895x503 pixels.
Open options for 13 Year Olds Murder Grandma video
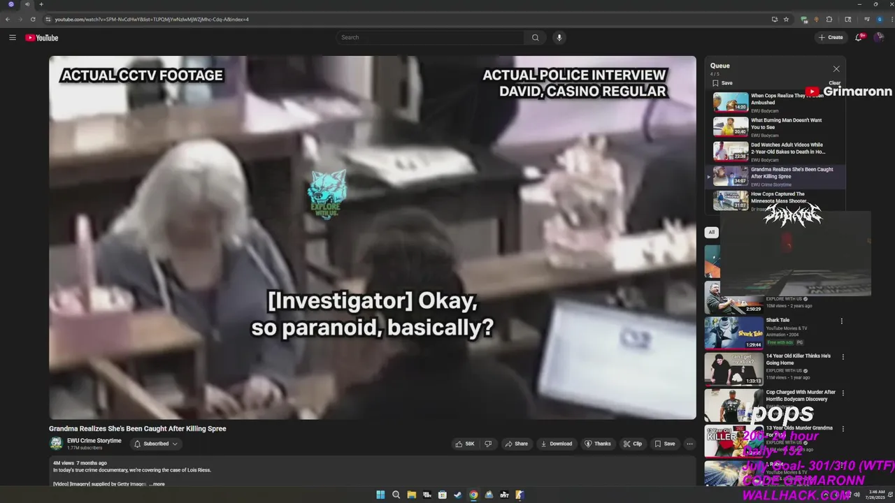843,429
